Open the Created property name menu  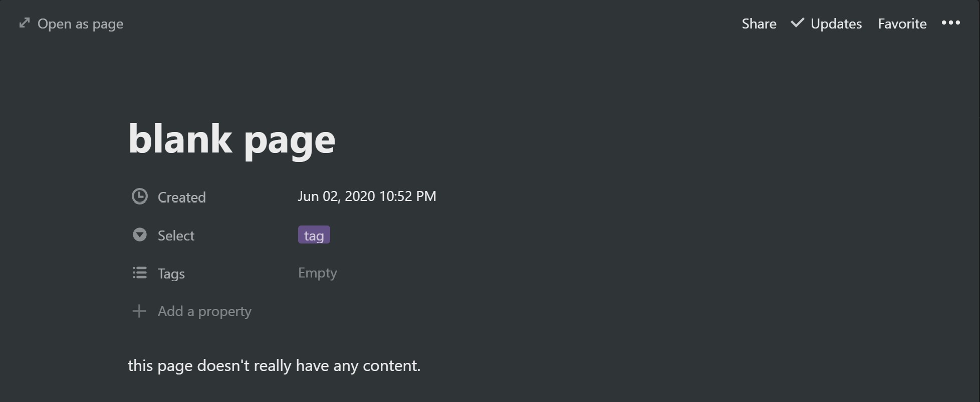[x=182, y=197]
